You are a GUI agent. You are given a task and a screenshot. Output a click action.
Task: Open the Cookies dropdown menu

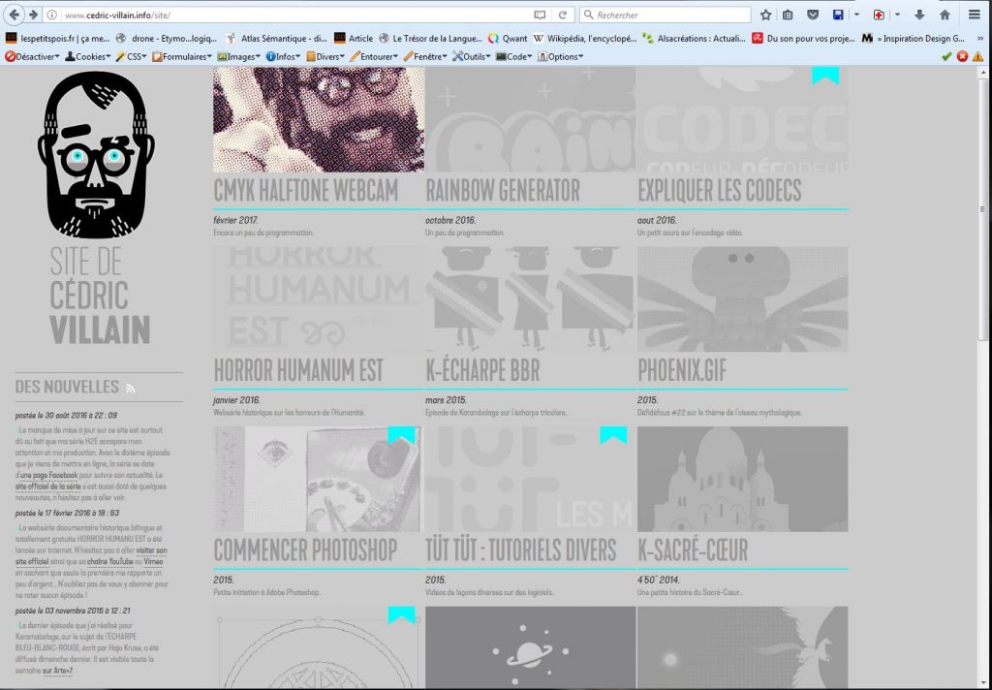[x=88, y=56]
